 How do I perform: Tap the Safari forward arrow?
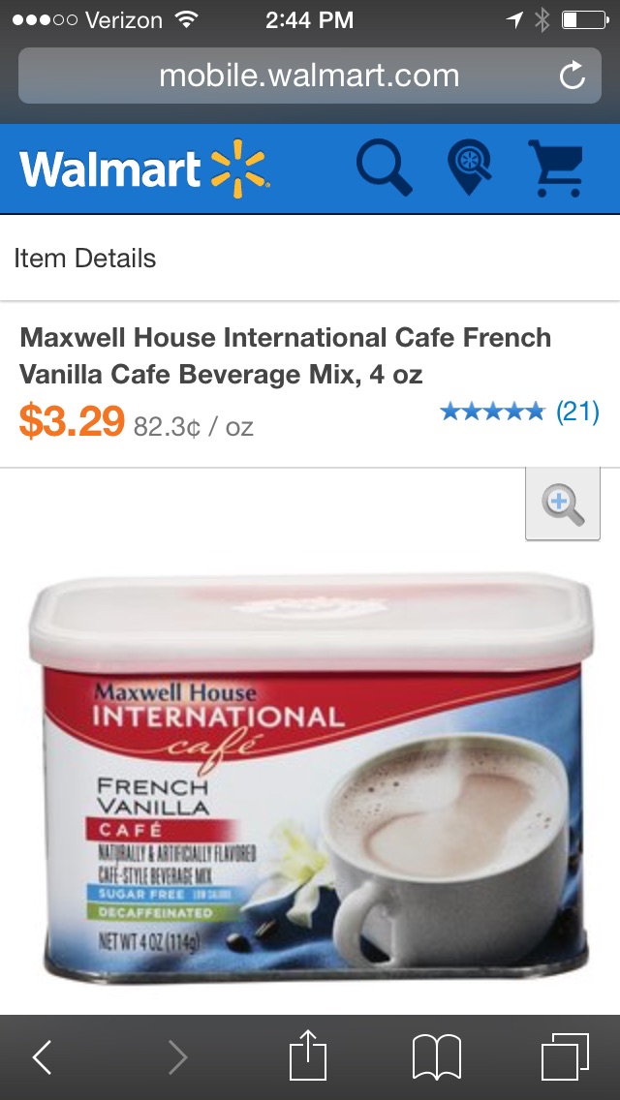tap(177, 1057)
